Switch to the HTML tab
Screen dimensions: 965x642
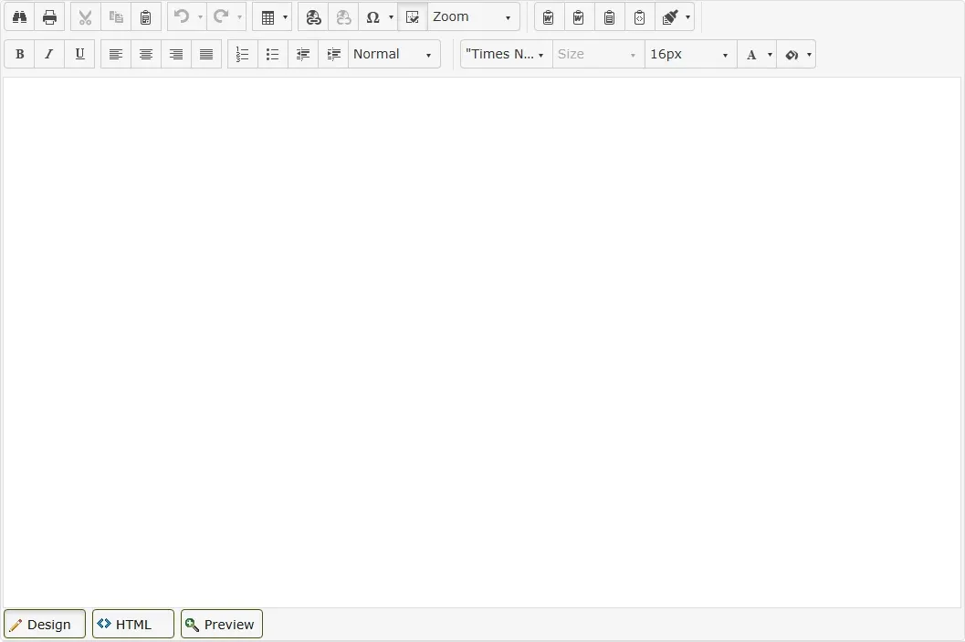click(133, 624)
